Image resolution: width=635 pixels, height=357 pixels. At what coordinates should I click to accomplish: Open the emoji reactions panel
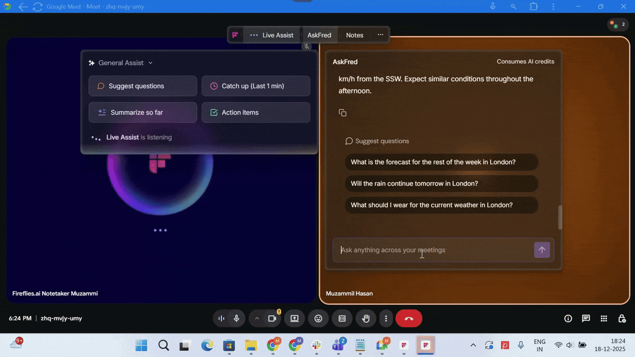(x=318, y=318)
